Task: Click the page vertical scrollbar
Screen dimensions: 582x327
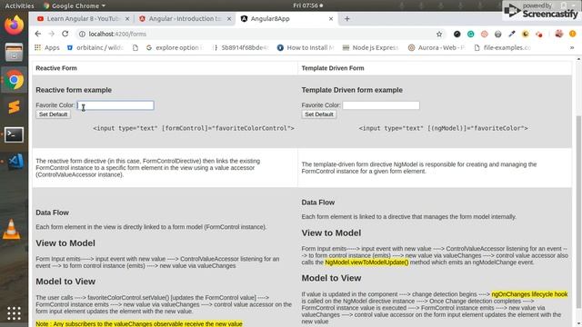Action: (x=578, y=212)
